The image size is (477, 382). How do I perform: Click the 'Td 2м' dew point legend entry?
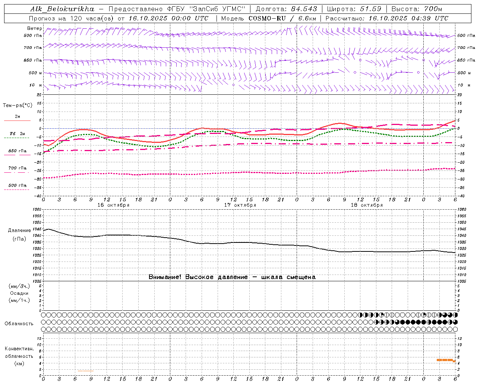(x=17, y=134)
